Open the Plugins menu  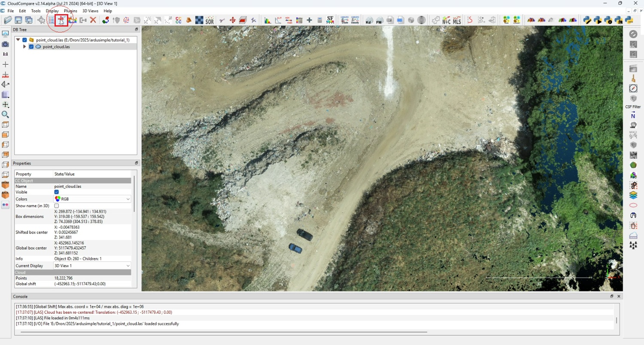click(70, 11)
